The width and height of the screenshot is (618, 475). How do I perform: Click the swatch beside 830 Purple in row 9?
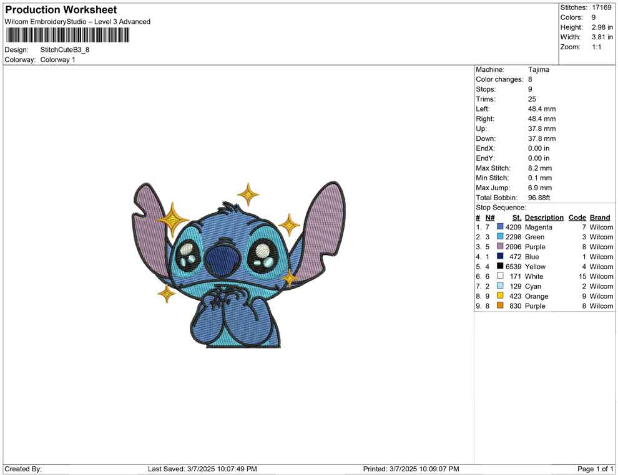click(x=500, y=305)
